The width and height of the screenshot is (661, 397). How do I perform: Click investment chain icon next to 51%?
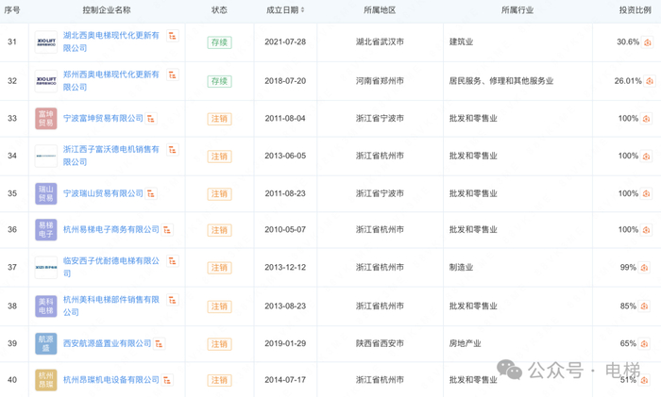(644, 381)
